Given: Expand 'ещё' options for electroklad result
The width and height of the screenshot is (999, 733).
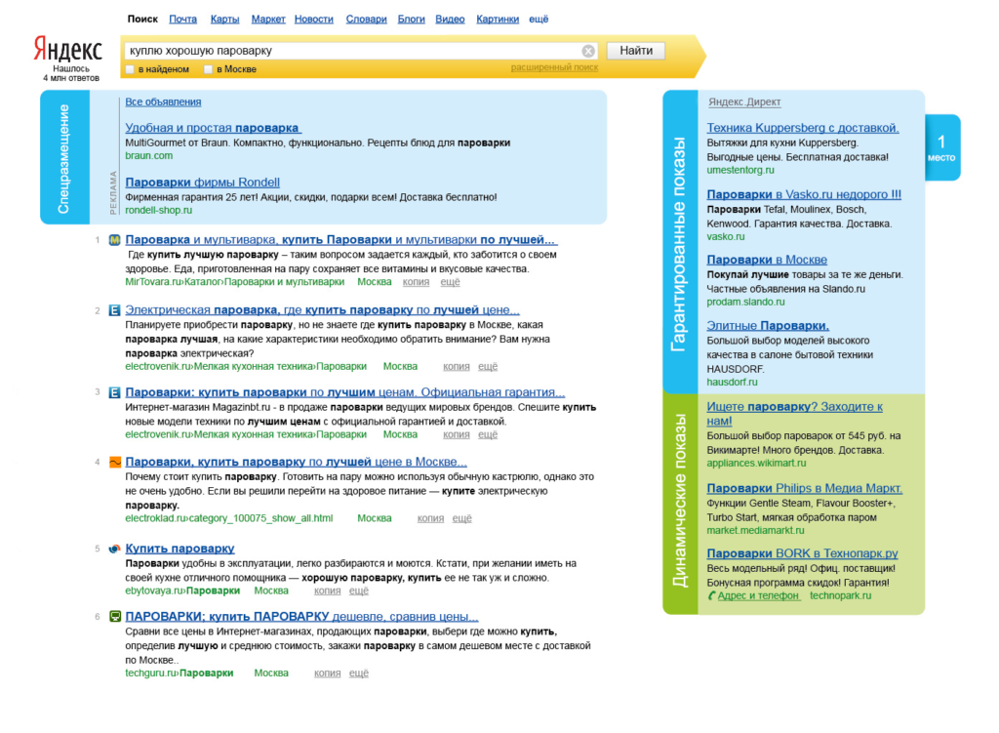Looking at the screenshot, I should pos(461,518).
